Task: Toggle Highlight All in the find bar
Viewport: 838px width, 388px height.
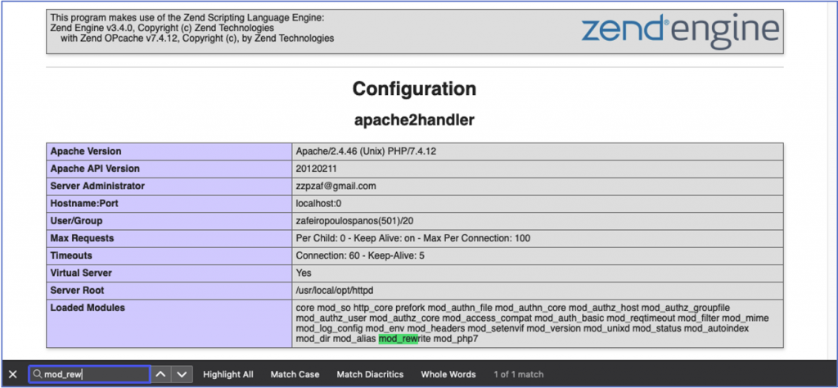Action: tap(228, 374)
